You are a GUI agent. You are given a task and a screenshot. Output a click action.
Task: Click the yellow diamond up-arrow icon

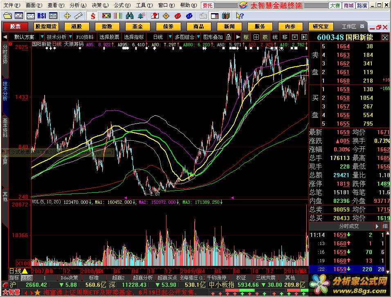click(x=166, y=16)
